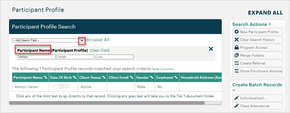Screen dimensions: 290x113
Task: Click the Clear Search History button
Action: click(257, 39)
